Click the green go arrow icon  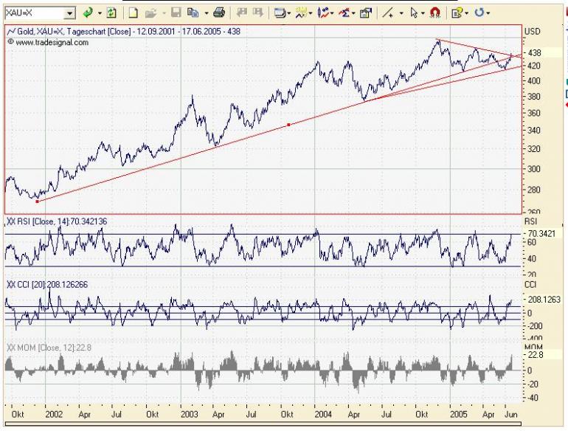(x=87, y=13)
